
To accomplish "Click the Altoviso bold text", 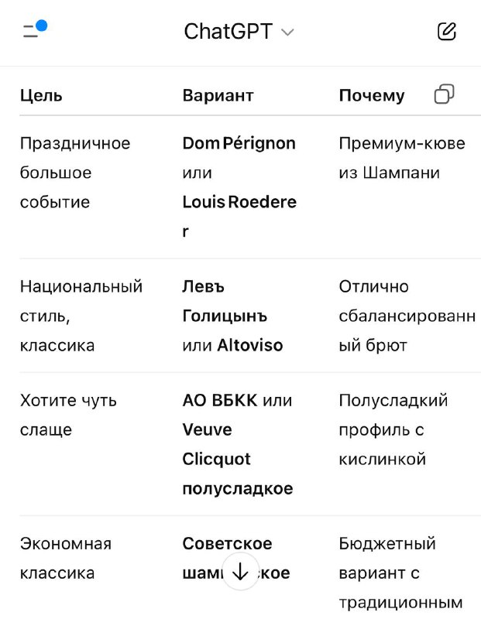I will pos(249,345).
